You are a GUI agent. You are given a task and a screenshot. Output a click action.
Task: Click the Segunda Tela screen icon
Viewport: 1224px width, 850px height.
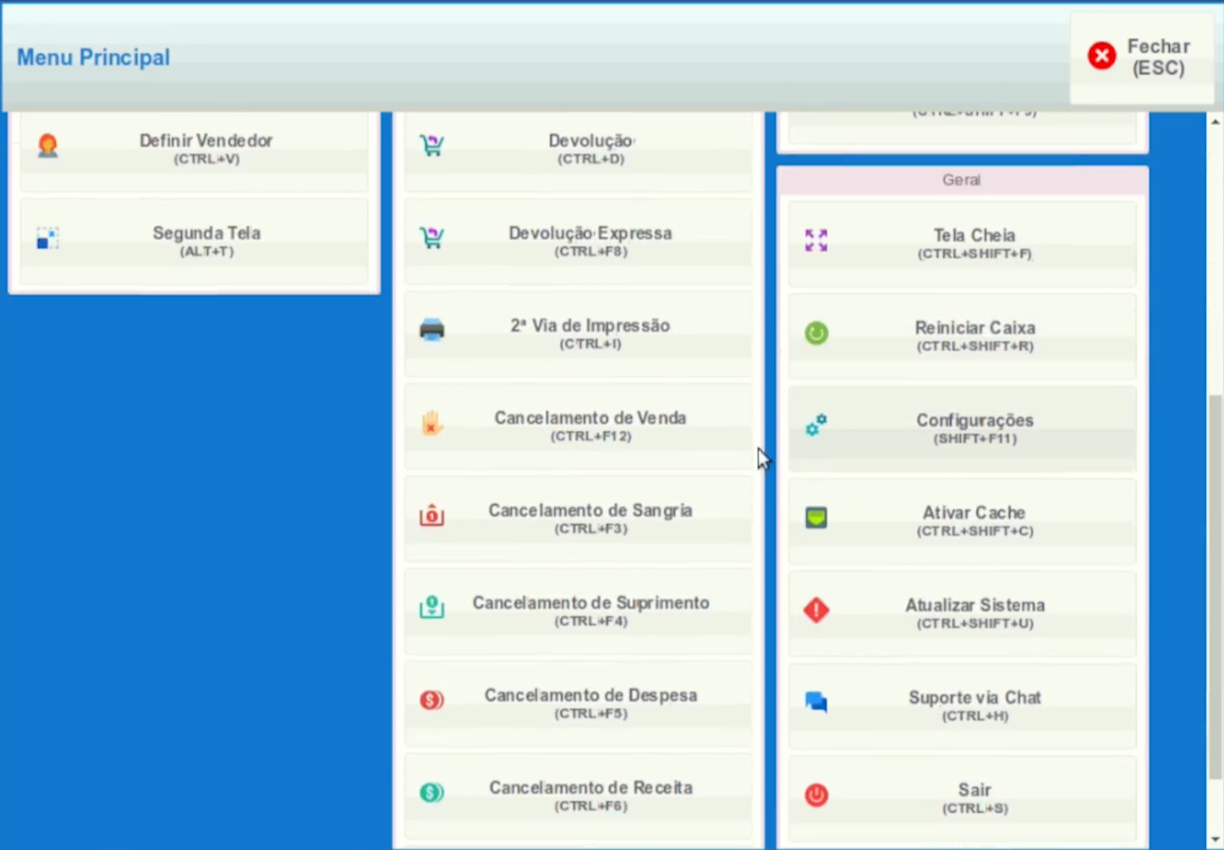pyautogui.click(x=48, y=239)
